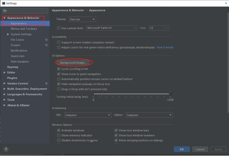Click the File Colors project-level icon
This screenshot has height=156, width=229.
(x=46, y=40)
